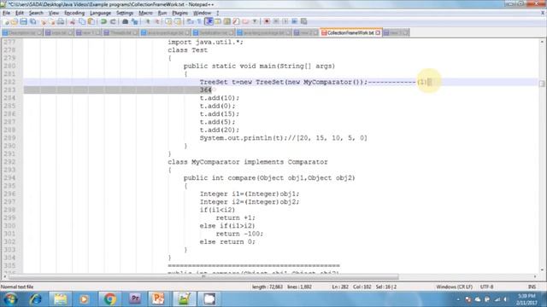Click the 'length : 72,663' status entry
This screenshot has height=307, width=547.
268,287
